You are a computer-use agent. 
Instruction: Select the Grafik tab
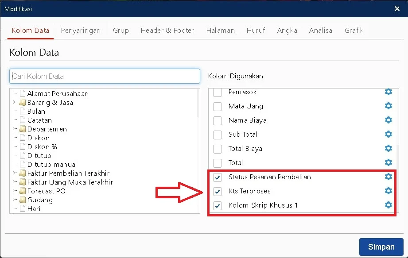click(354, 31)
